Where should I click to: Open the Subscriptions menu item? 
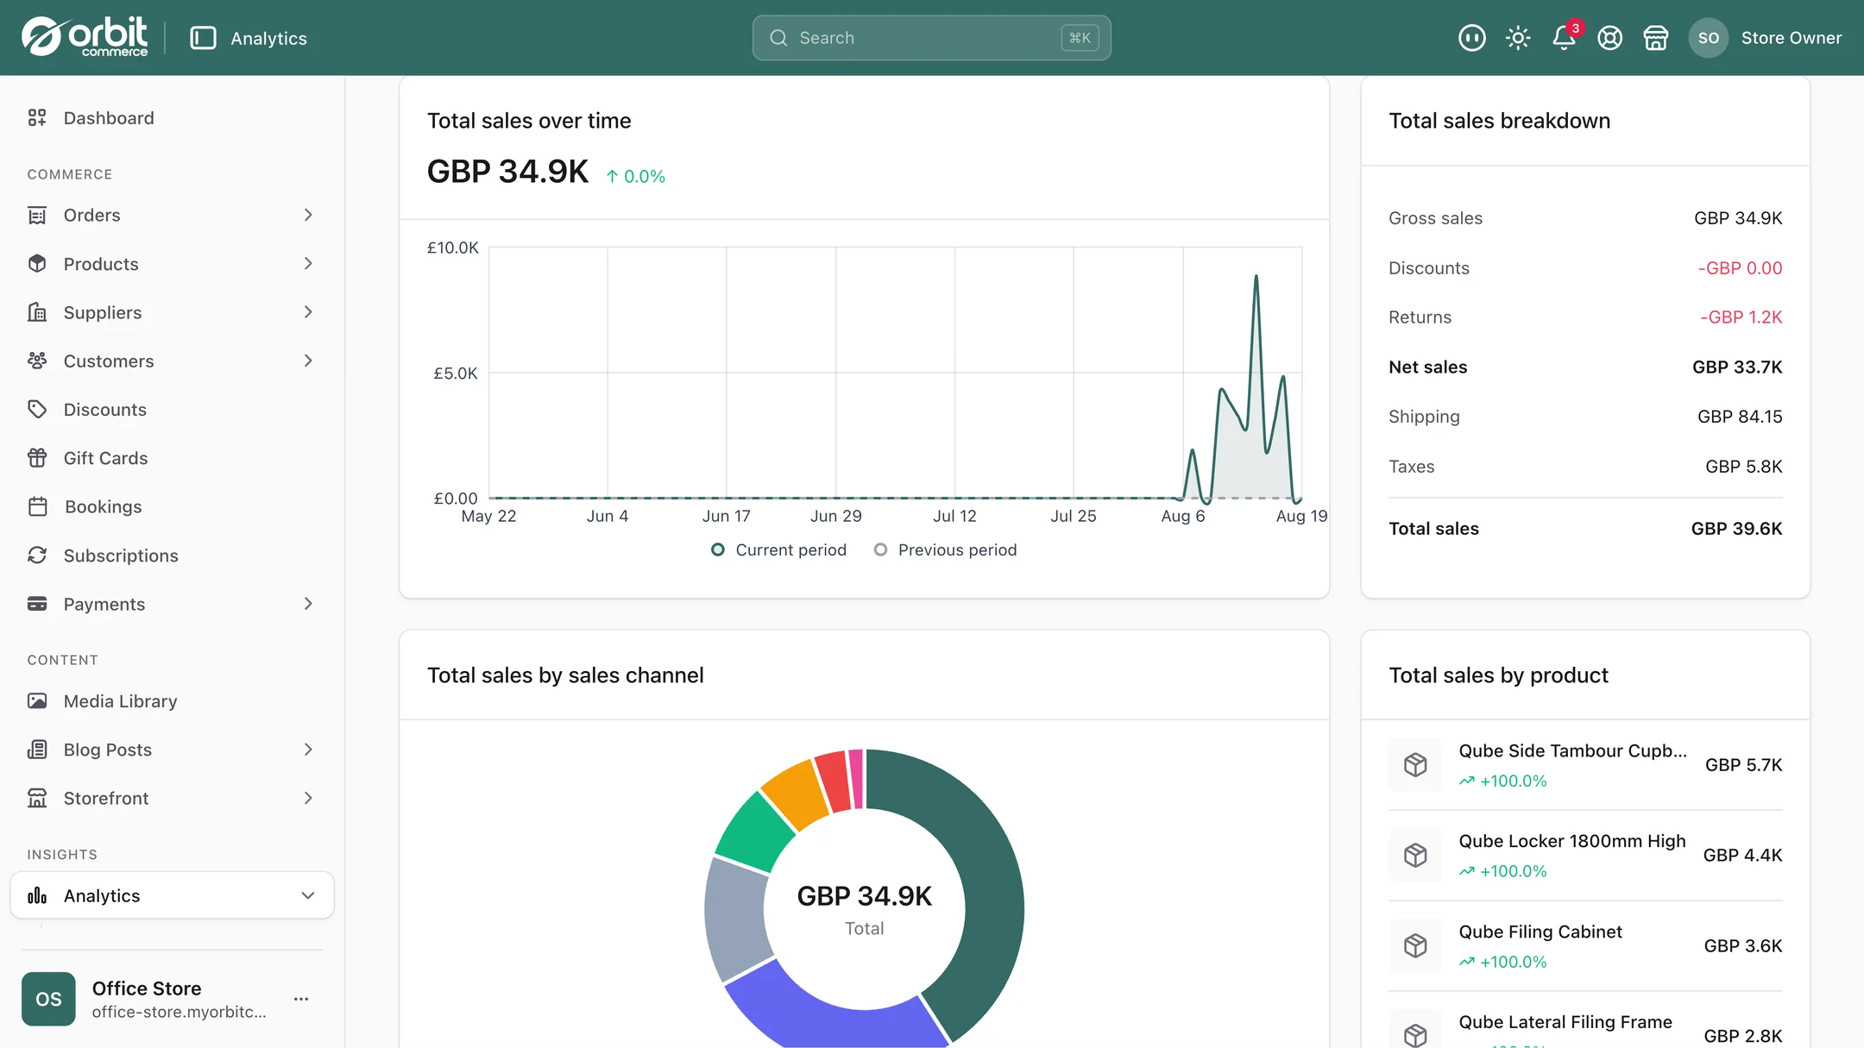[x=121, y=555]
